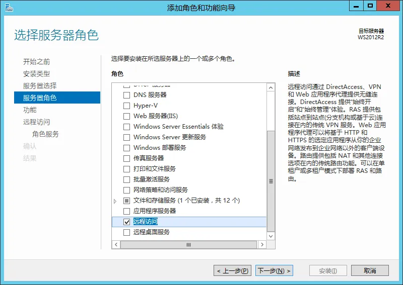Screen dimensions: 403x285
Task: Click the roles list scroll up arrow
Action: click(x=271, y=88)
